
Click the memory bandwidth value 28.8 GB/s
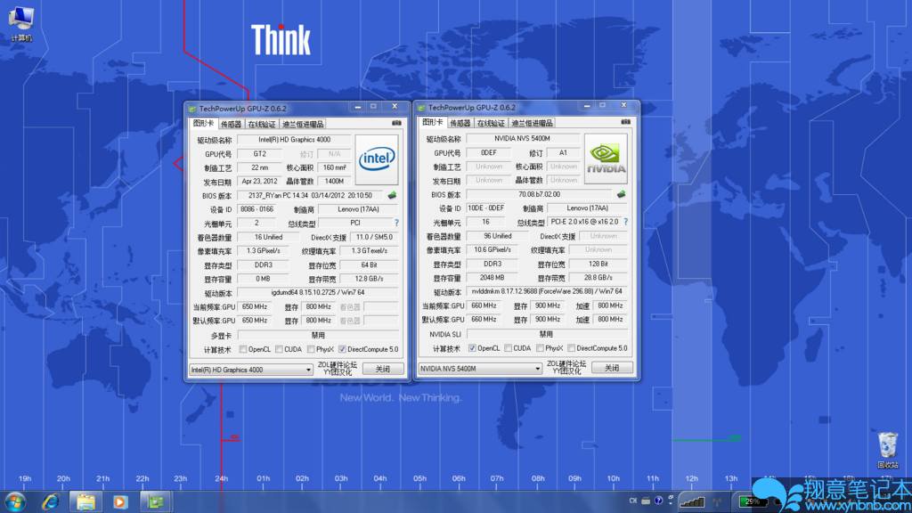tap(598, 278)
